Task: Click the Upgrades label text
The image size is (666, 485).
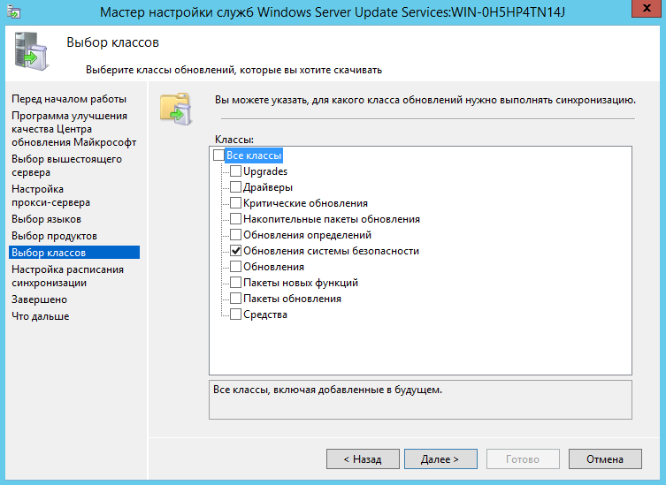Action: tap(265, 171)
